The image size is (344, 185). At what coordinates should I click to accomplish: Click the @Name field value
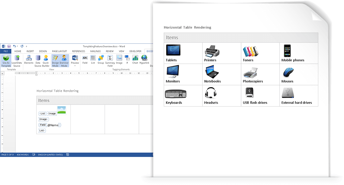click(53, 125)
